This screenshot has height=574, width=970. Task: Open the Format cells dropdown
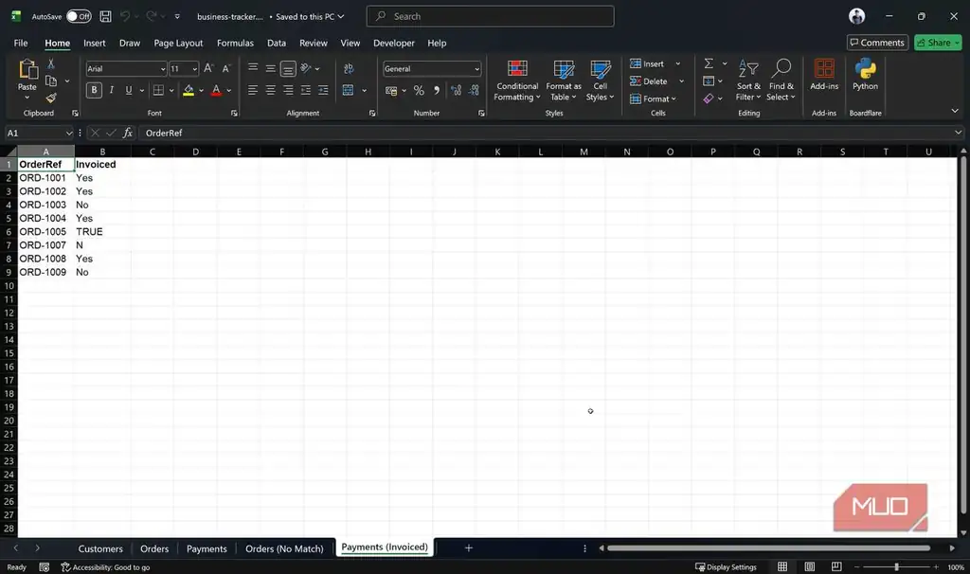click(x=654, y=99)
